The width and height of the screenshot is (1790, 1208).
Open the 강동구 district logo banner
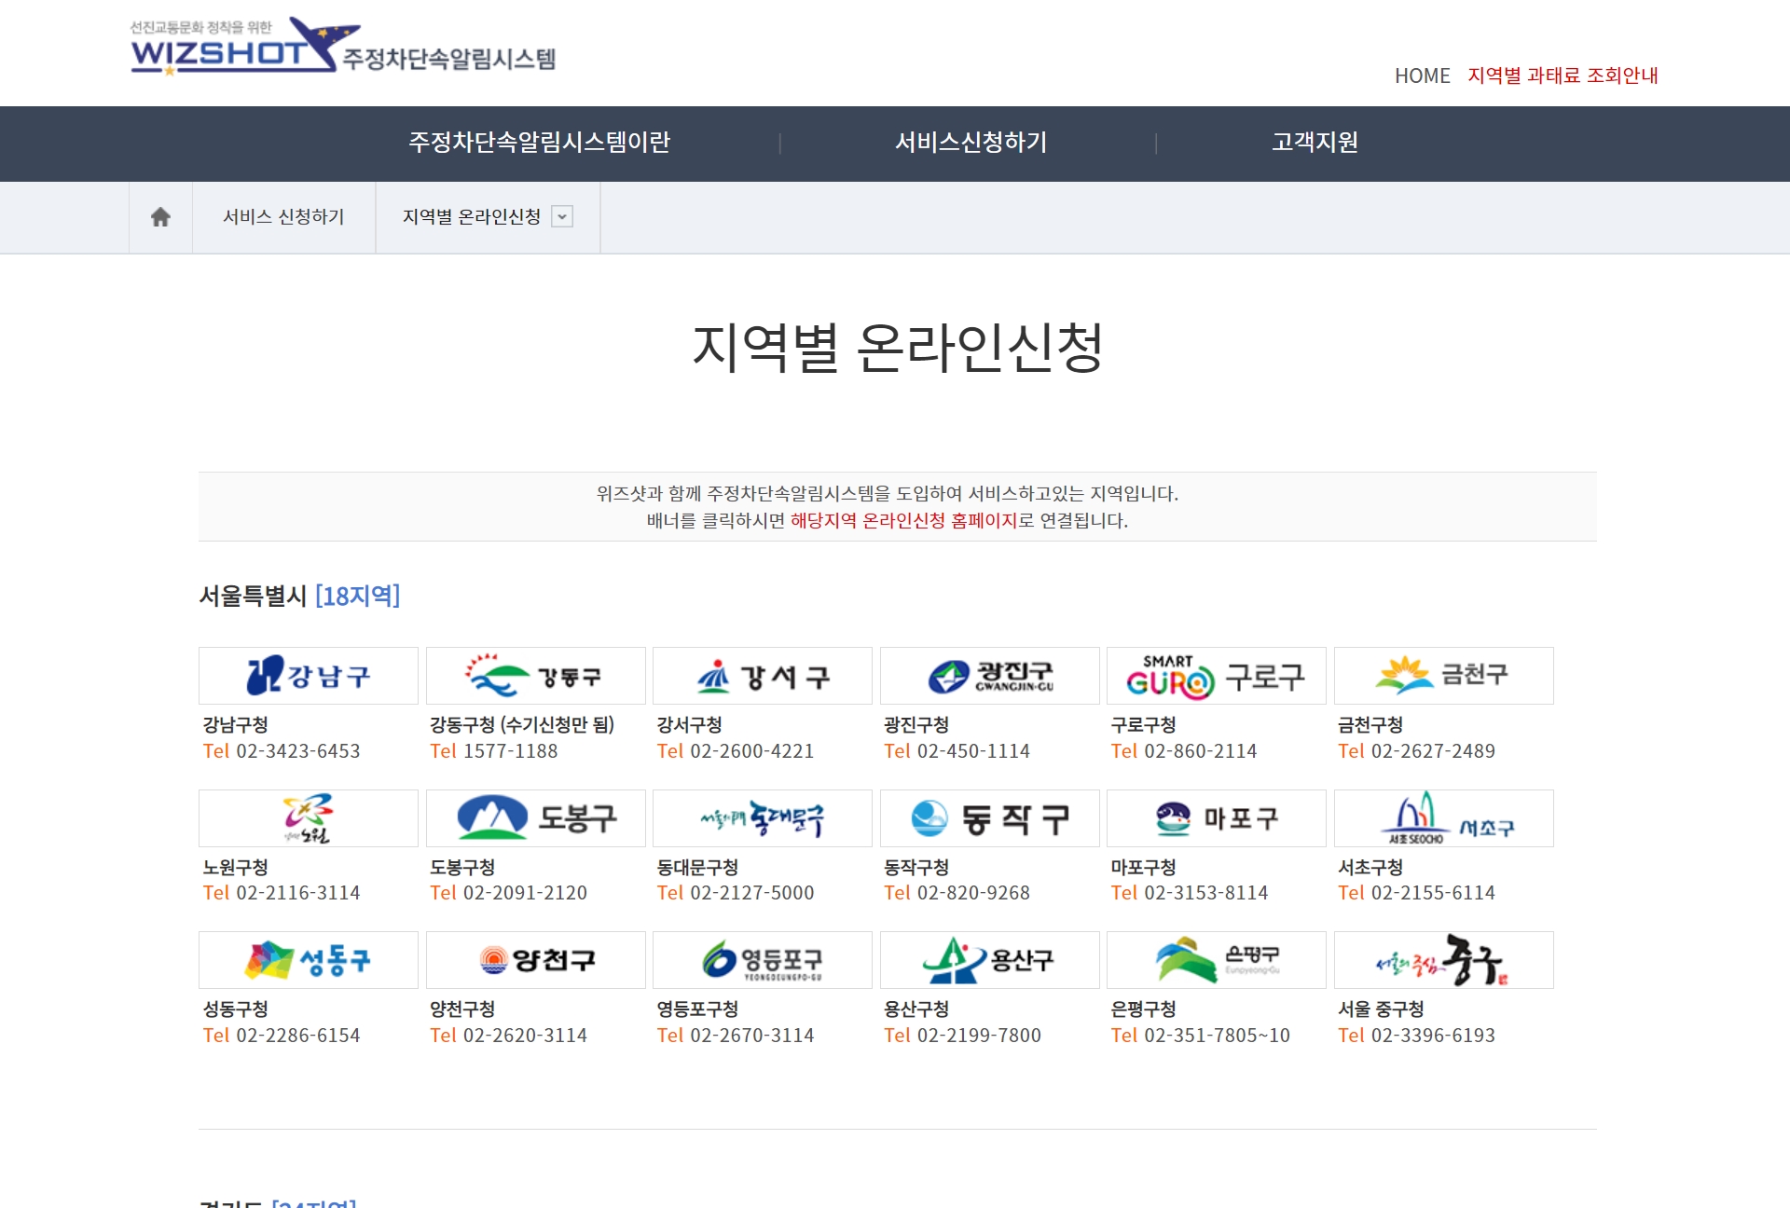point(535,676)
